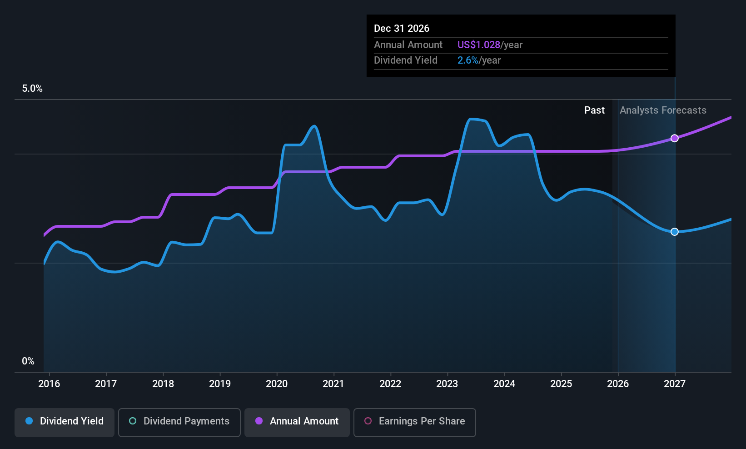Viewport: 746px width, 449px height.
Task: Click the blue Dividend Yield legend dot
Action: (29, 421)
